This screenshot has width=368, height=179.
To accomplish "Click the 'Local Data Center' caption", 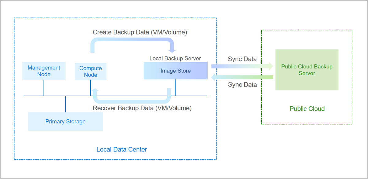I will pyautogui.click(x=122, y=149).
